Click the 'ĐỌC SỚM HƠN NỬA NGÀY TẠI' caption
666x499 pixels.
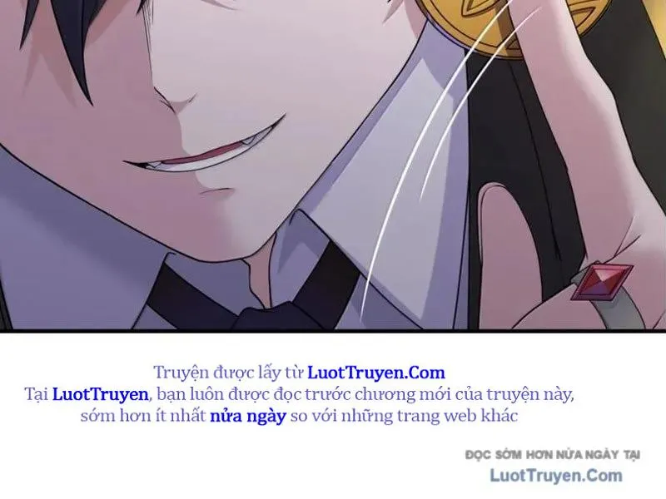[553, 454]
